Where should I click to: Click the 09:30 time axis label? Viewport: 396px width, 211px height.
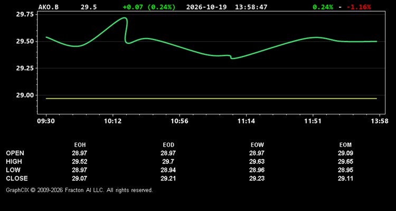(46, 121)
